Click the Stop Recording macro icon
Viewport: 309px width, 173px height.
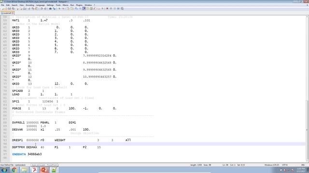tap(111, 9)
